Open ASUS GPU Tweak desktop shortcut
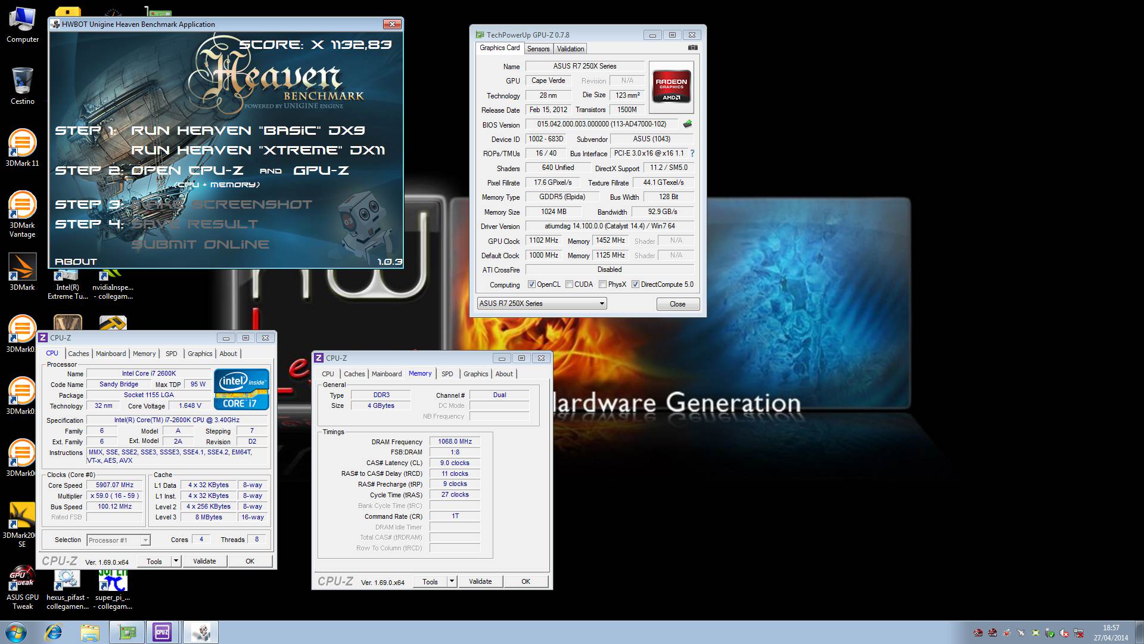The height and width of the screenshot is (644, 1144). pos(23,587)
